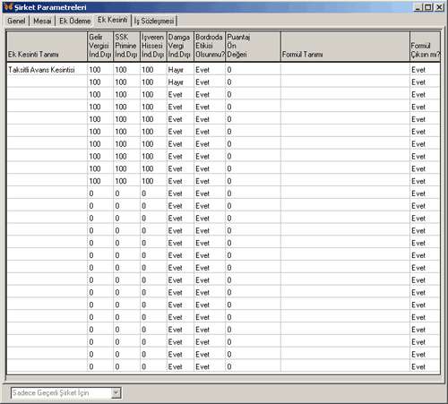The height and width of the screenshot is (404, 448).
Task: Select the Ek Kesinti tab
Action: pos(113,20)
